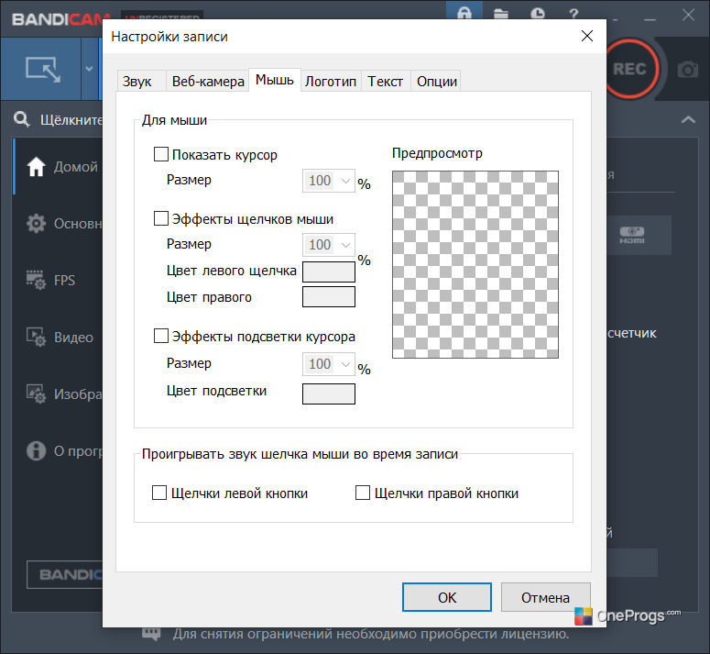Confirm settings with OK button

click(447, 597)
